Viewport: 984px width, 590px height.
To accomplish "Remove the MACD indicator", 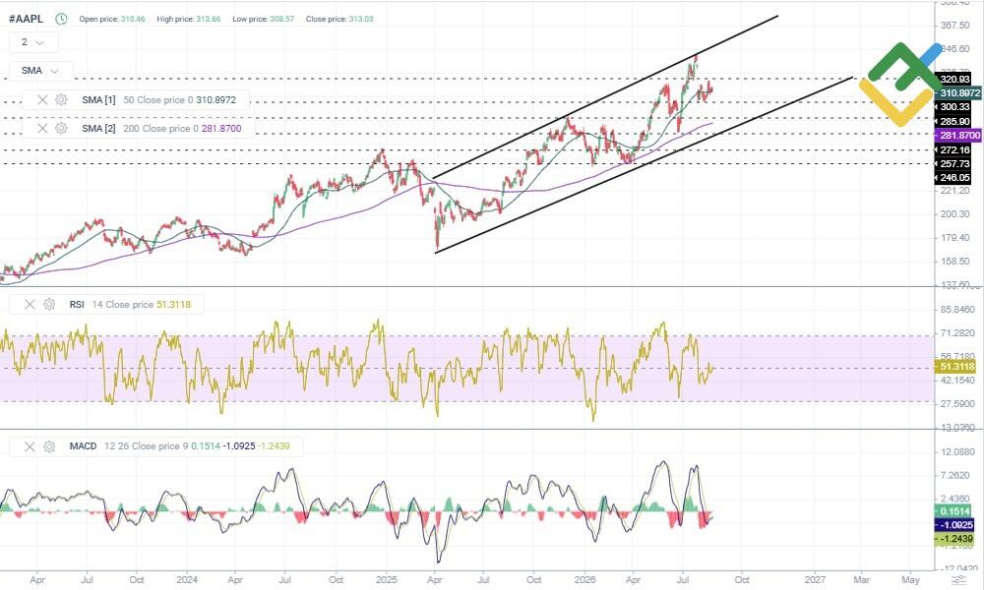I will (x=30, y=446).
